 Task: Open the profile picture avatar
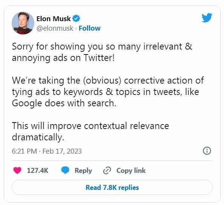(23, 23)
